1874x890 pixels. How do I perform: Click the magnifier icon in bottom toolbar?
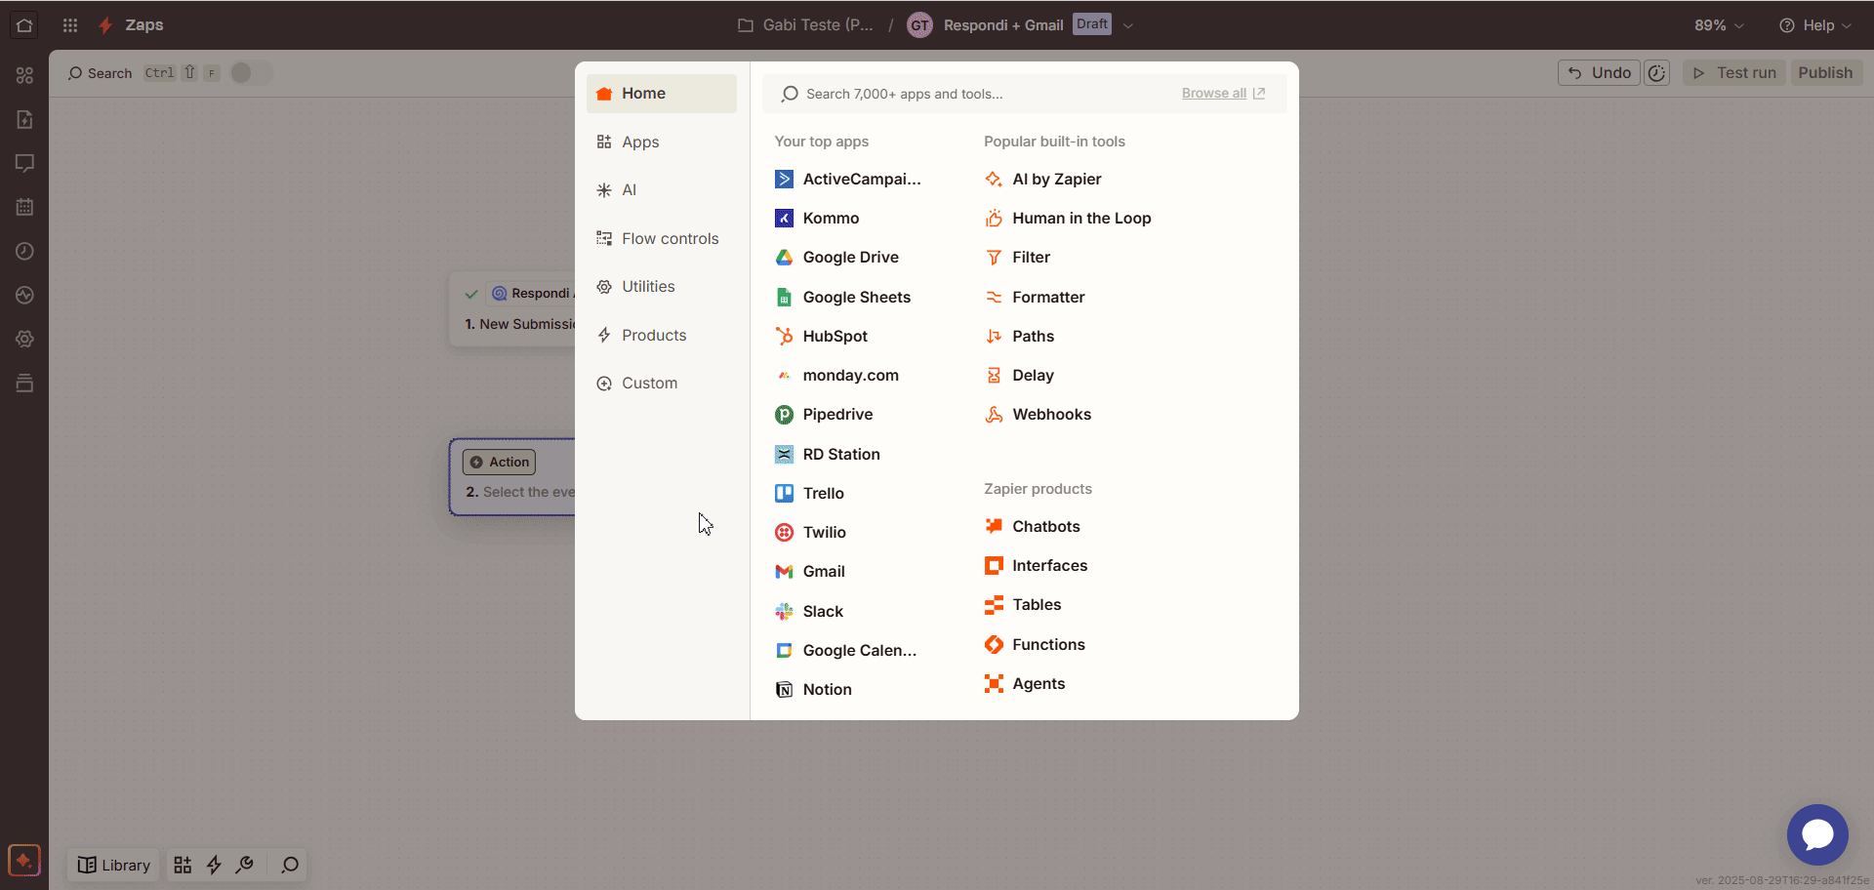point(290,865)
